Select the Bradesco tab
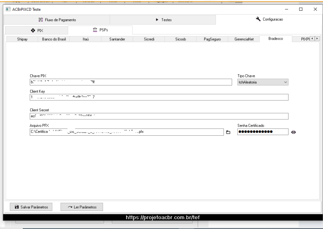The height and width of the screenshot is (229, 323). 276,39
